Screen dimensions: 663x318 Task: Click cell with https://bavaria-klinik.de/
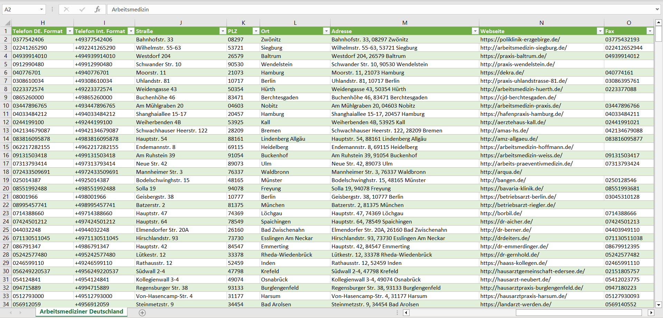coord(541,188)
